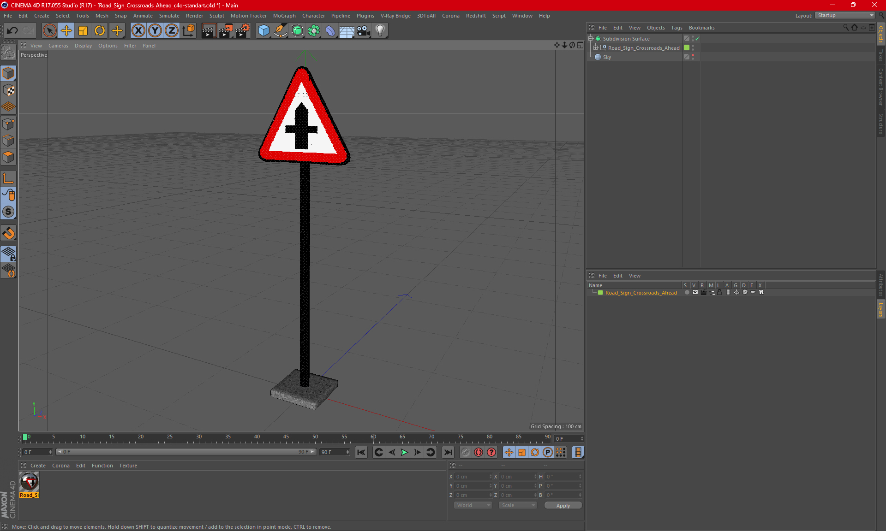Toggle Subdivision Surface green checkmark
Image resolution: width=886 pixels, height=531 pixels.
click(x=697, y=39)
